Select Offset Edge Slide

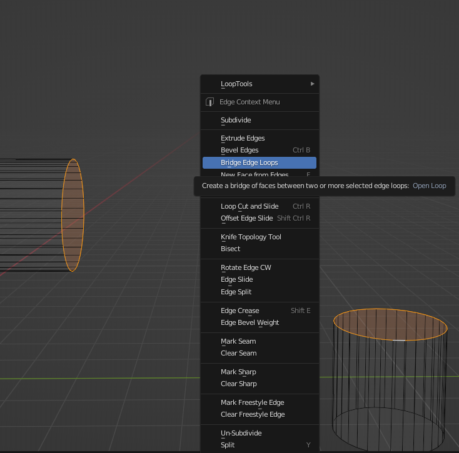pyautogui.click(x=260, y=218)
